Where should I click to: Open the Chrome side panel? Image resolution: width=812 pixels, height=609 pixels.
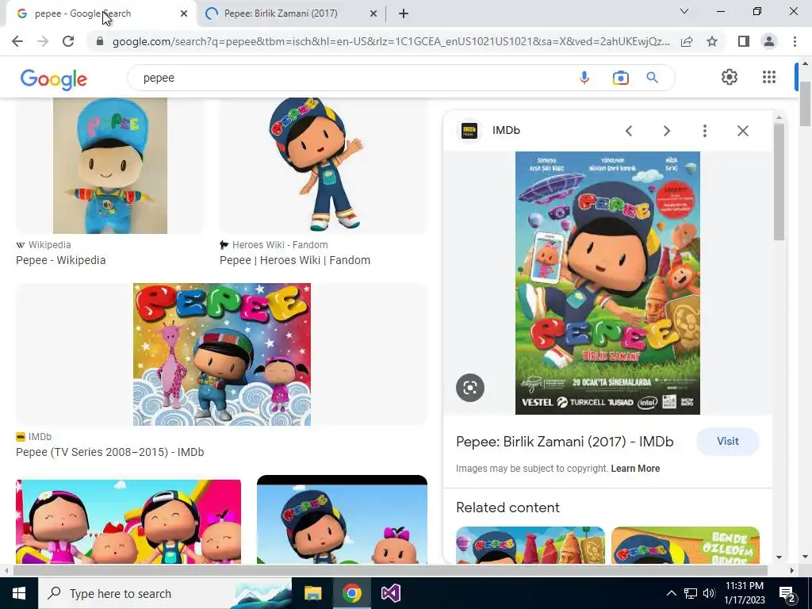(744, 41)
